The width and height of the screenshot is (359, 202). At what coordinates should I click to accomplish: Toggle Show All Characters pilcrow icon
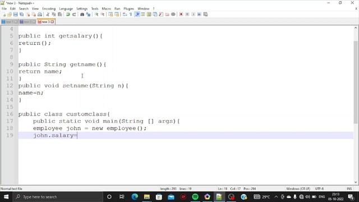click(x=131, y=15)
